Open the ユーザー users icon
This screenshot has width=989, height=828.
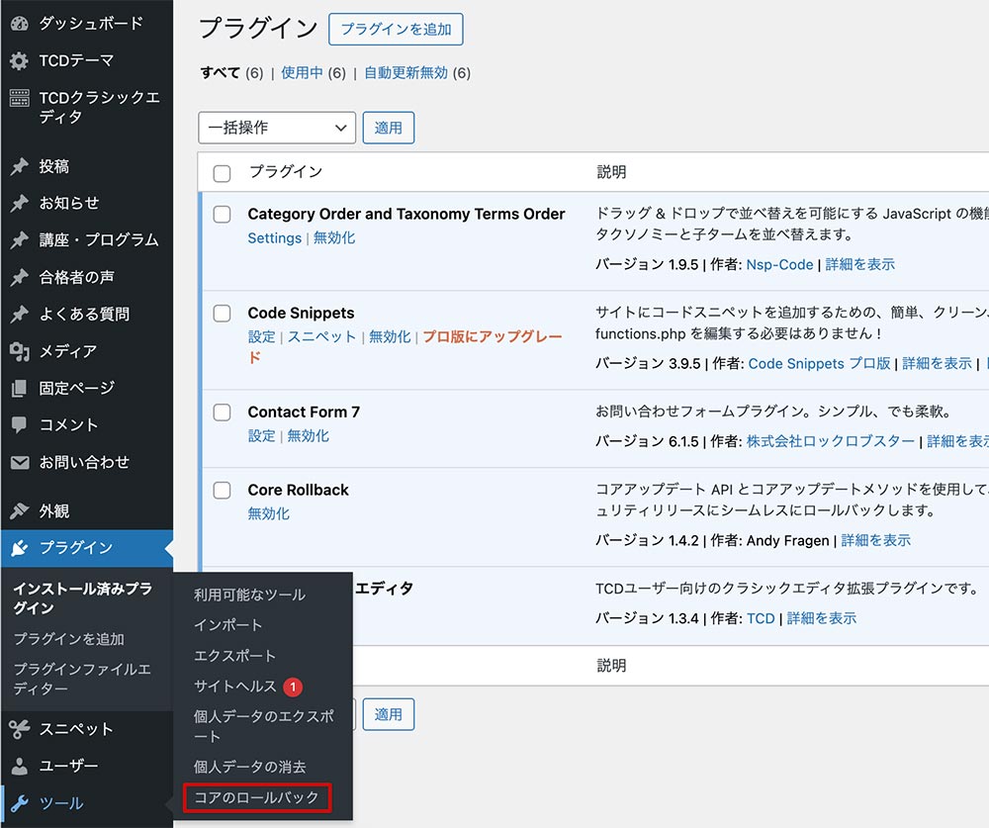(21, 766)
